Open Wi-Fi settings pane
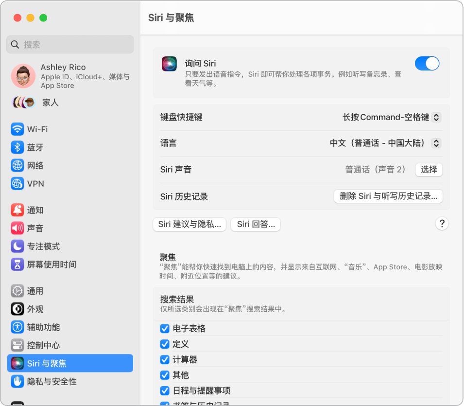464x406 pixels. pos(70,129)
